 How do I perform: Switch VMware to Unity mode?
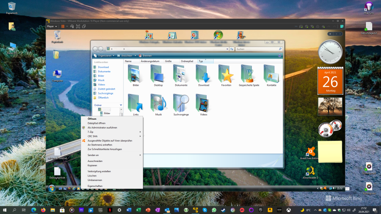84,26
